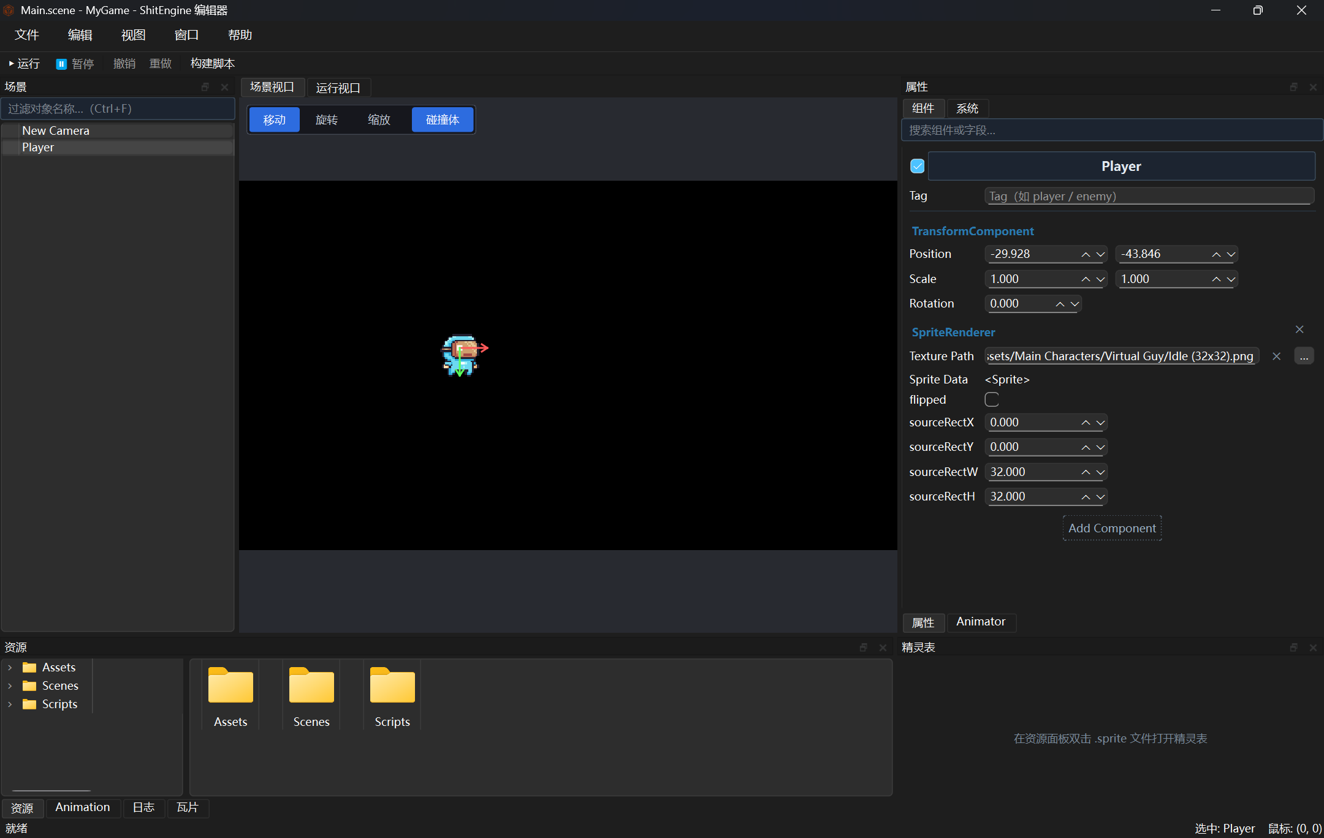Click 构建脚本 build scripts button
Image resolution: width=1324 pixels, height=838 pixels.
(213, 64)
